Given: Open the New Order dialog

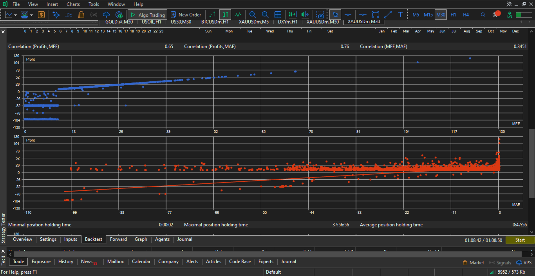Looking at the screenshot, I should (x=186, y=15).
